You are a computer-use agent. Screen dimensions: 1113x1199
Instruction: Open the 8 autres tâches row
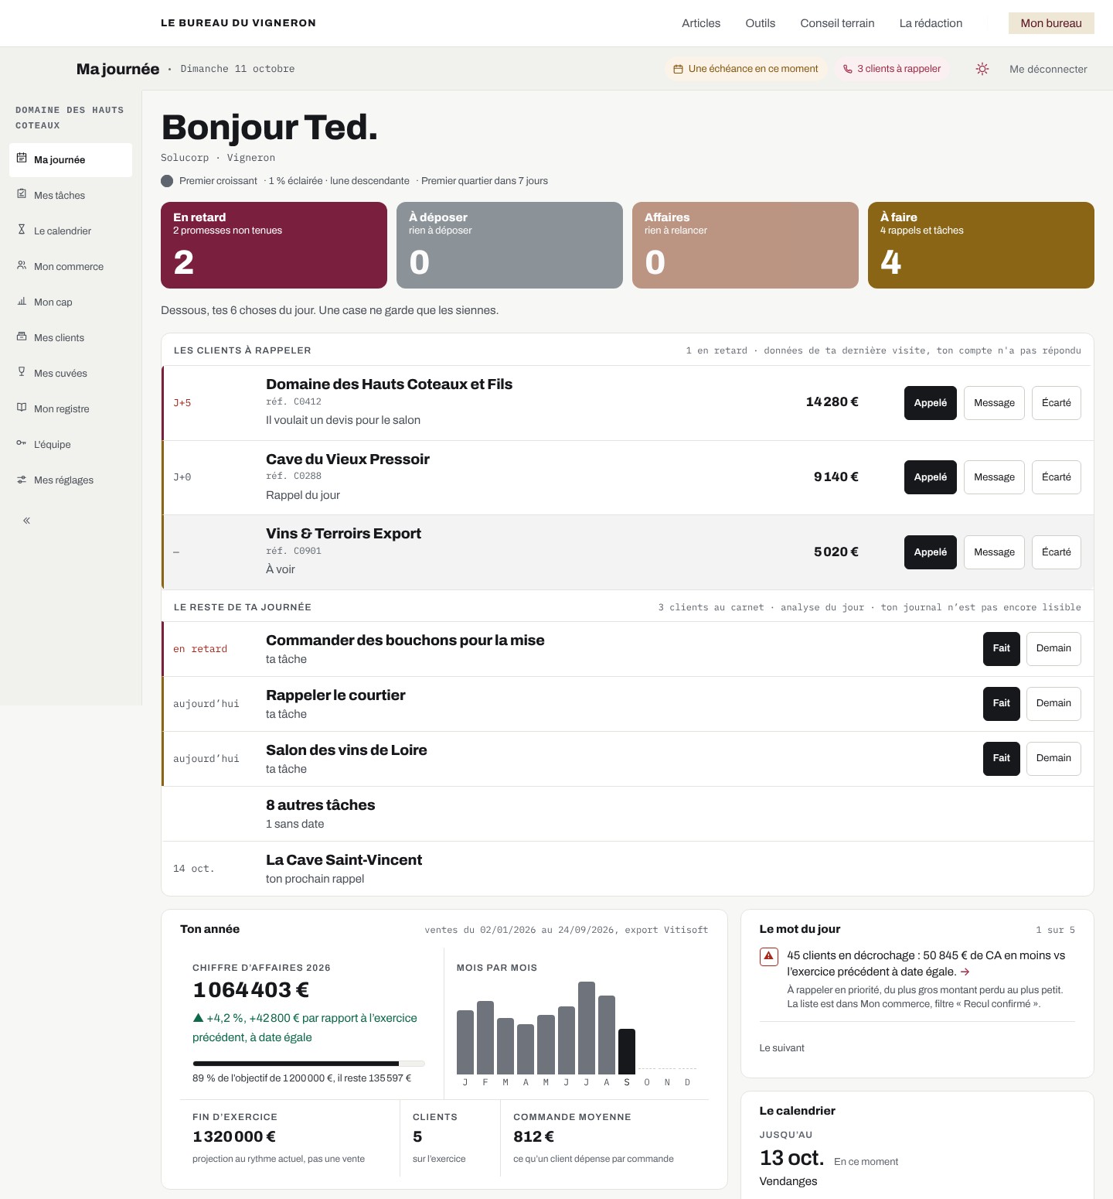(x=628, y=814)
